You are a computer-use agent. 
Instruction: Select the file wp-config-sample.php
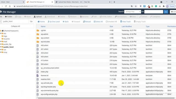pyautogui.click(x=49, y=94)
